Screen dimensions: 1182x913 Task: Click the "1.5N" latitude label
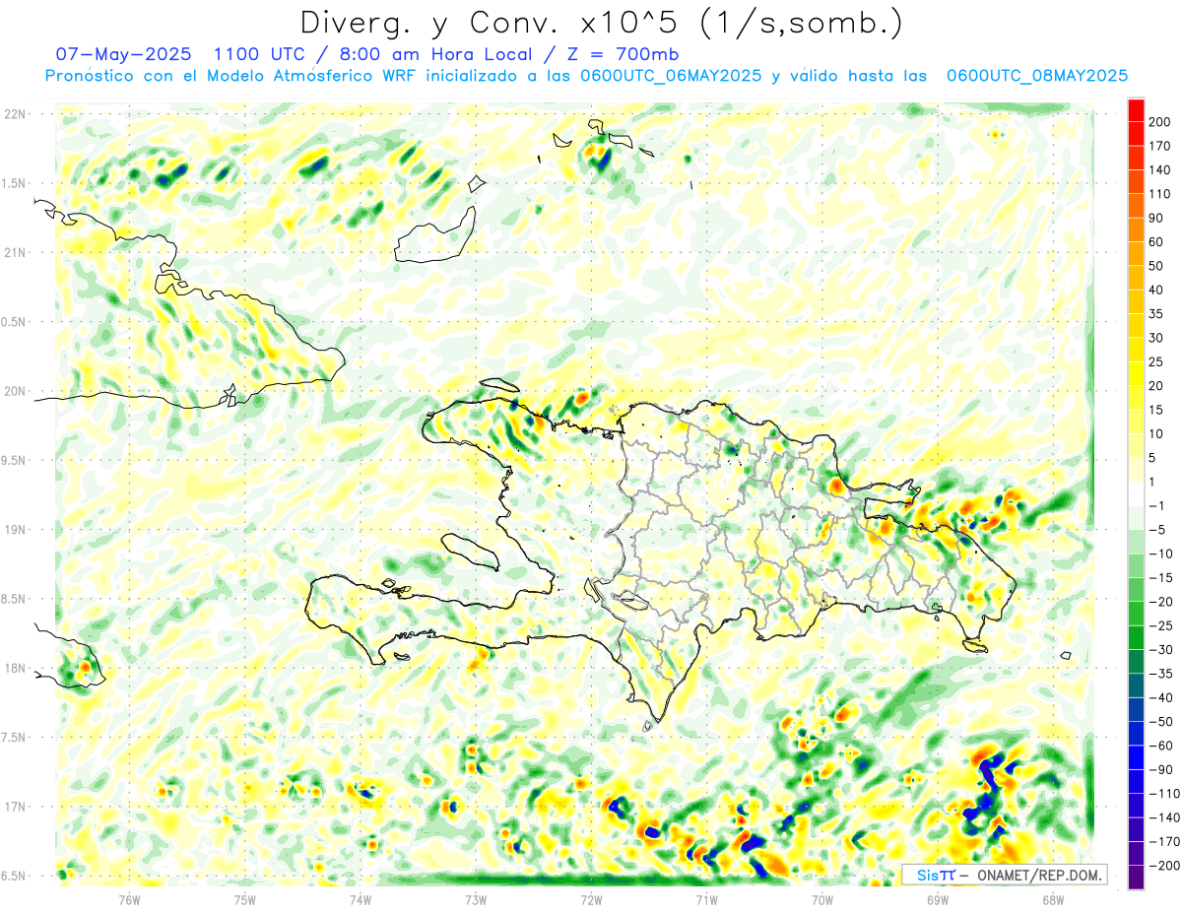click(14, 183)
